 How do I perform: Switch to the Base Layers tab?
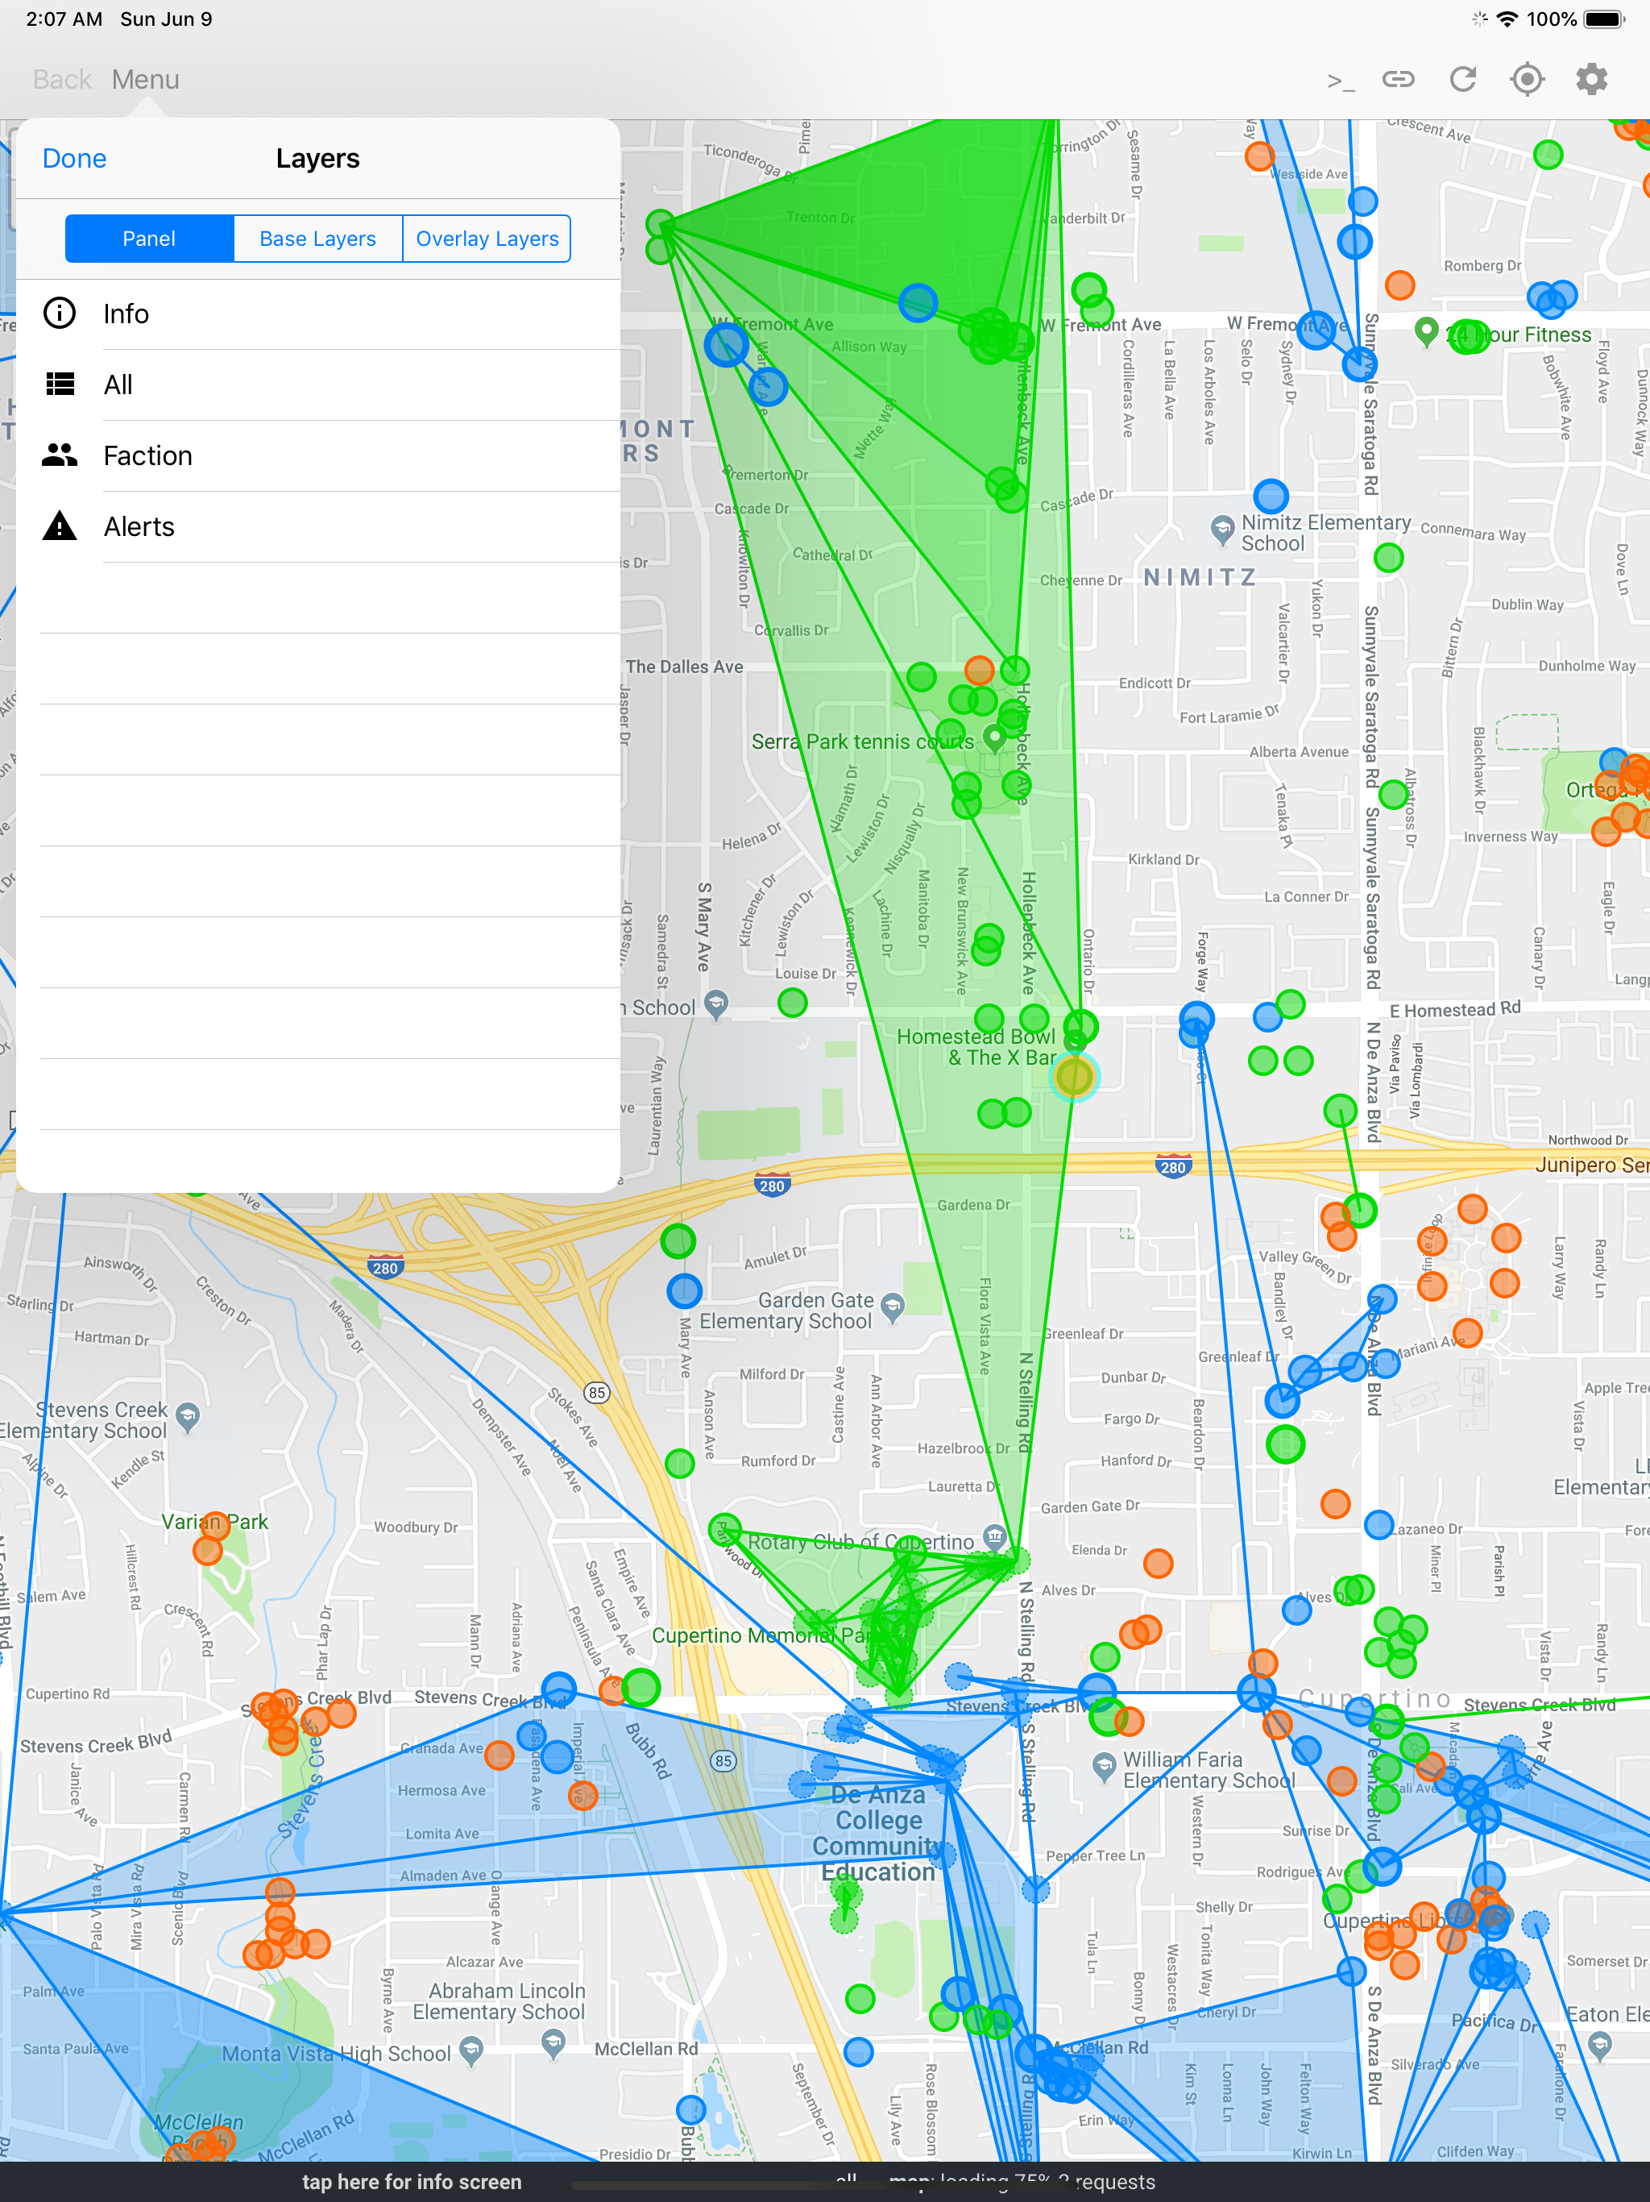click(317, 239)
